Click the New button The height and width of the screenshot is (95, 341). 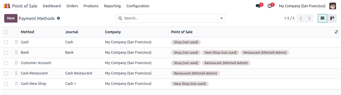[x=11, y=18]
